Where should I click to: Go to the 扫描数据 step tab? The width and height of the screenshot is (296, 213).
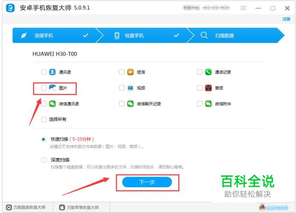coord(236,35)
